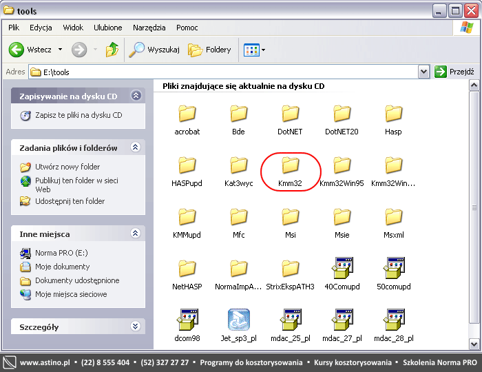The width and height of the screenshot is (482, 372).
Task: Close the tools window
Action: click(471, 11)
